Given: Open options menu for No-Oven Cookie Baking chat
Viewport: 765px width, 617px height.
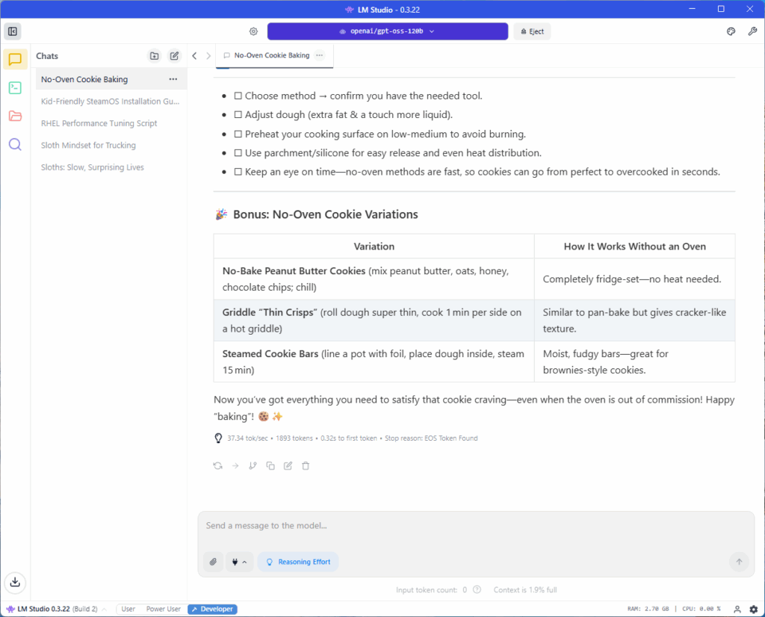Looking at the screenshot, I should point(173,79).
